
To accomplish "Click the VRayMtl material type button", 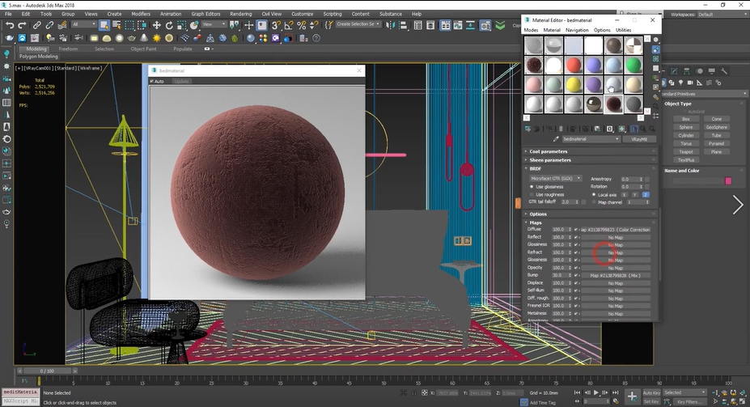I will click(639, 139).
